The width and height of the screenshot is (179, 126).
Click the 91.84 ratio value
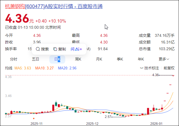[x=103, y=49]
